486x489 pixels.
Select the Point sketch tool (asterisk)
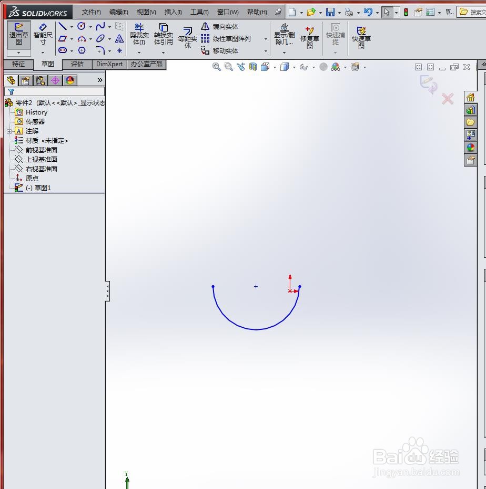click(119, 50)
